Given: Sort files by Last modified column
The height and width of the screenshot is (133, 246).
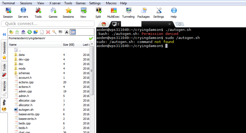Looking at the screenshot, I should click(x=86, y=45).
